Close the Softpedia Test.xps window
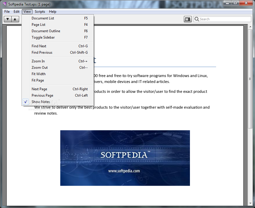 coord(246,3)
